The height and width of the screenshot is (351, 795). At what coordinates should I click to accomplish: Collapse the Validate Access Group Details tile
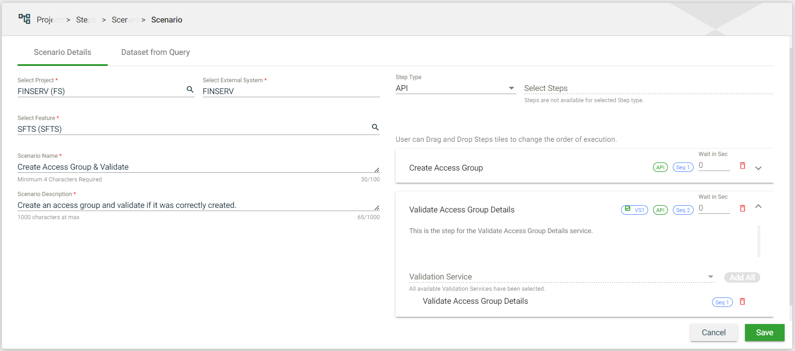pos(758,207)
